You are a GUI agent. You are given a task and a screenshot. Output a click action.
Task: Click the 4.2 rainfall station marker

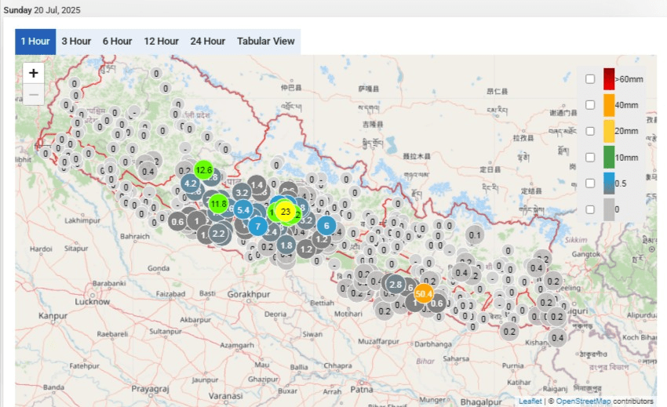(190, 184)
